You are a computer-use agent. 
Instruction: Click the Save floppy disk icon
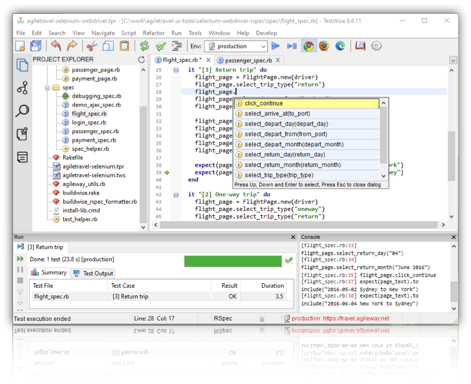point(36,46)
